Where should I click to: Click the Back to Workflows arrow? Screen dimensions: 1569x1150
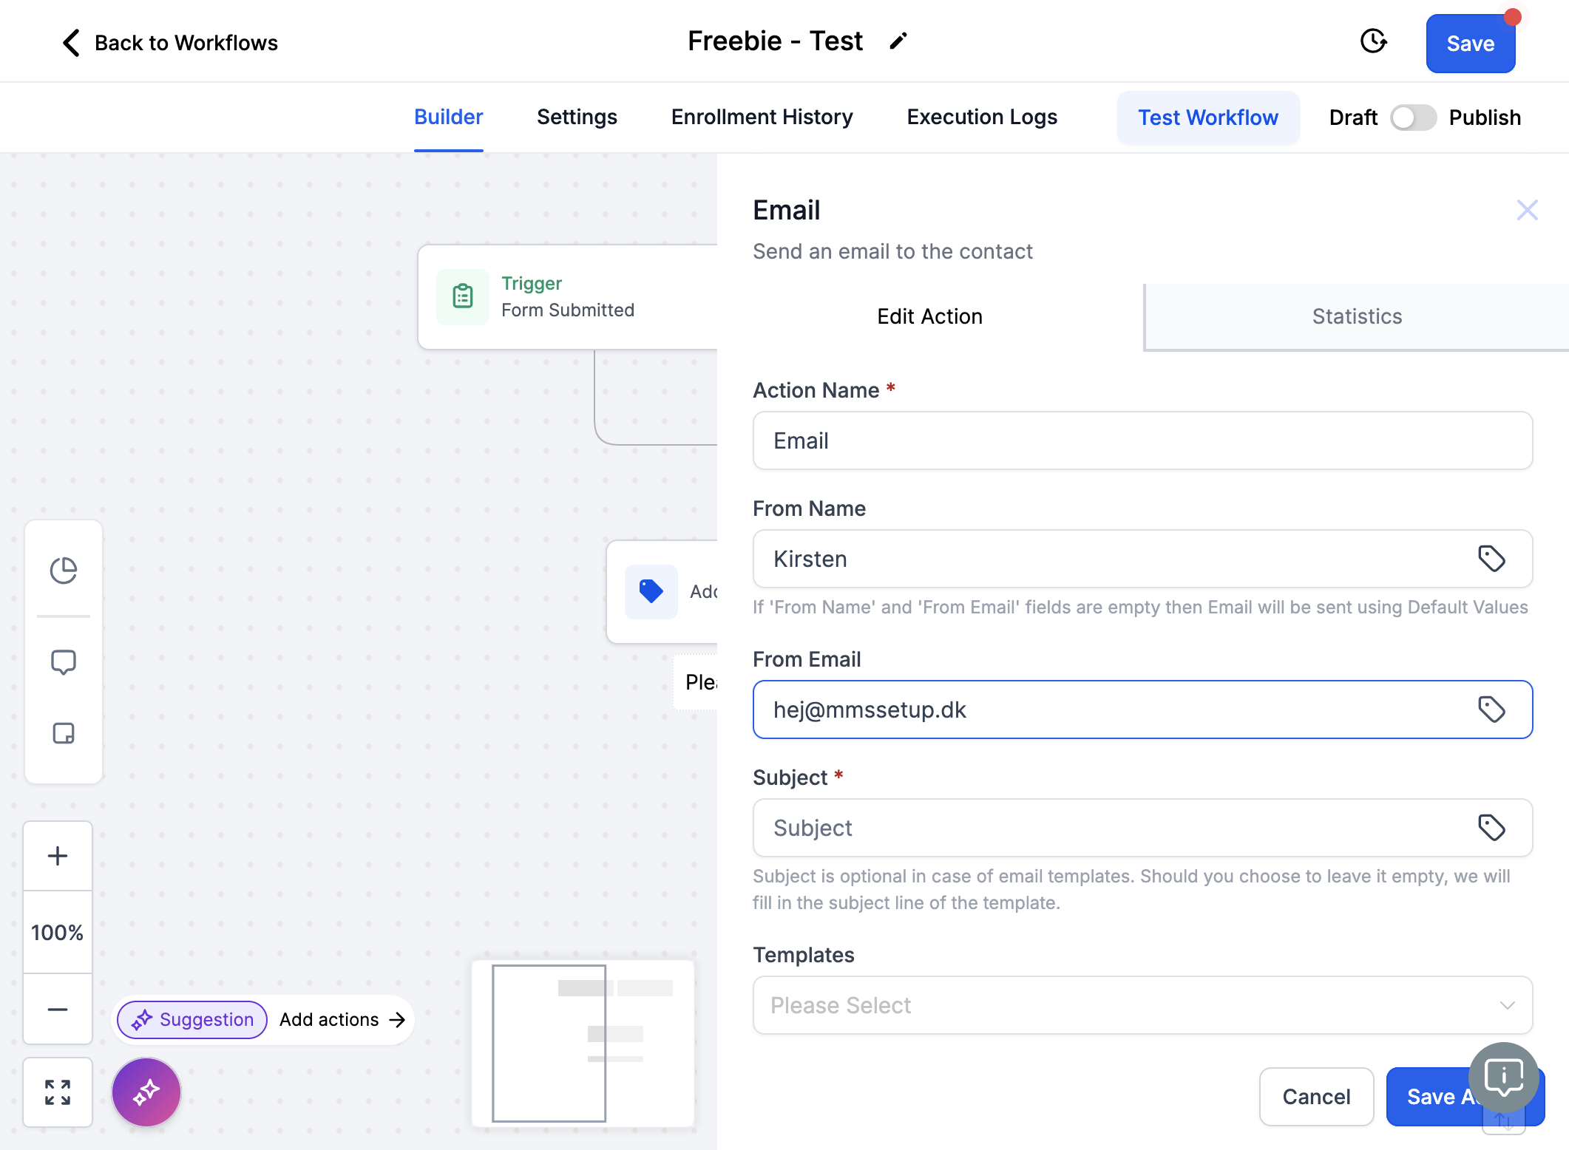pos(71,43)
